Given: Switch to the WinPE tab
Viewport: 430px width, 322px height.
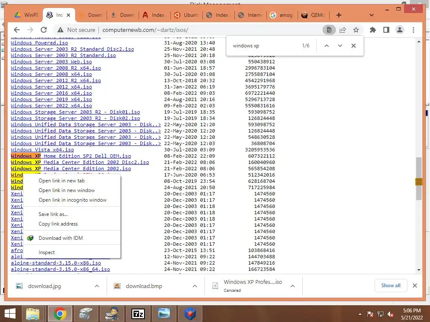Looking at the screenshot, I should (26, 15).
